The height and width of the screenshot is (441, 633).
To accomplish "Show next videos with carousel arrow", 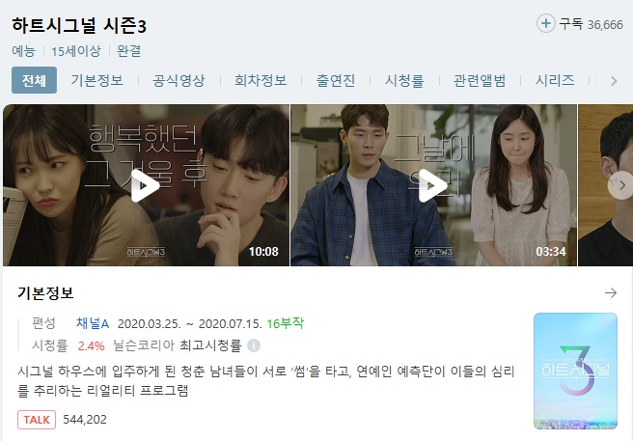I will tap(621, 185).
